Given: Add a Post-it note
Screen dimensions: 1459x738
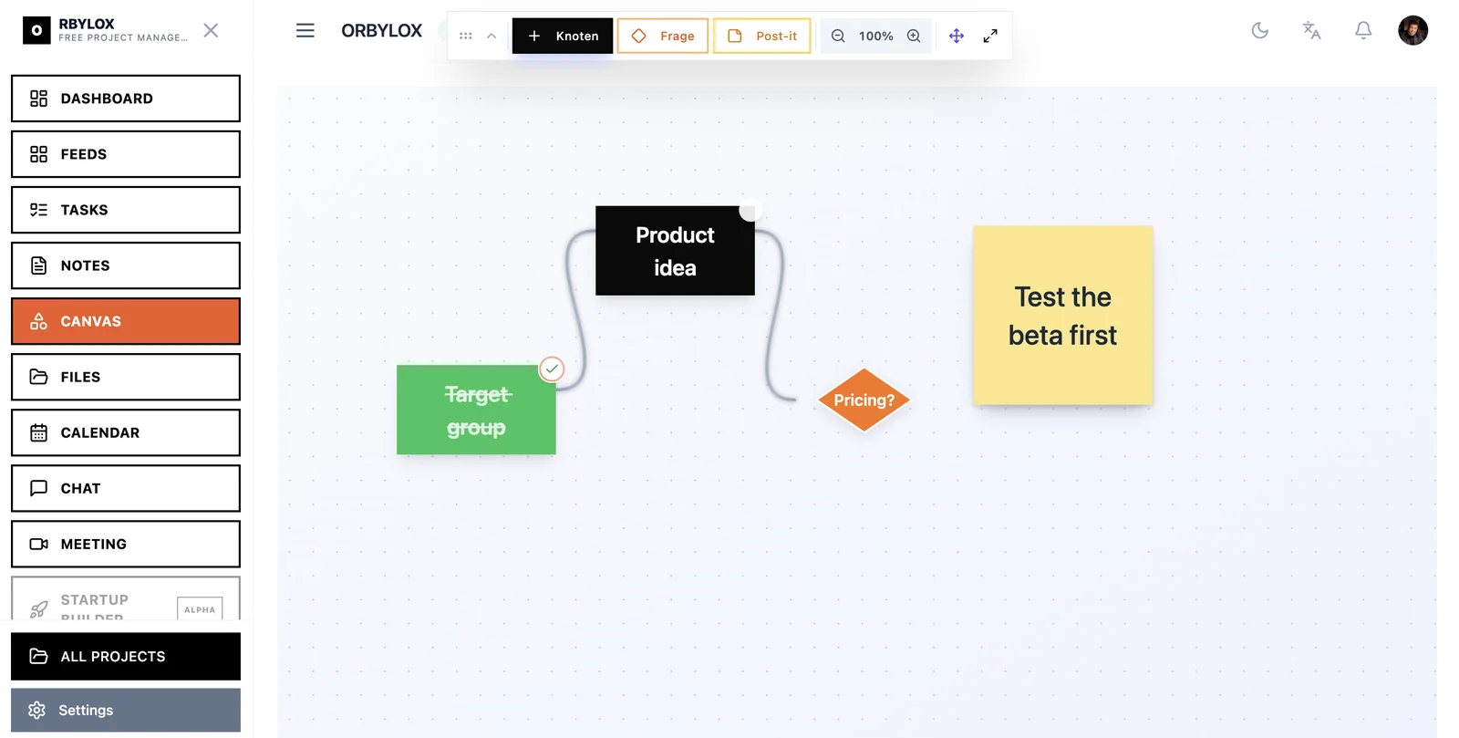Looking at the screenshot, I should pos(762,36).
